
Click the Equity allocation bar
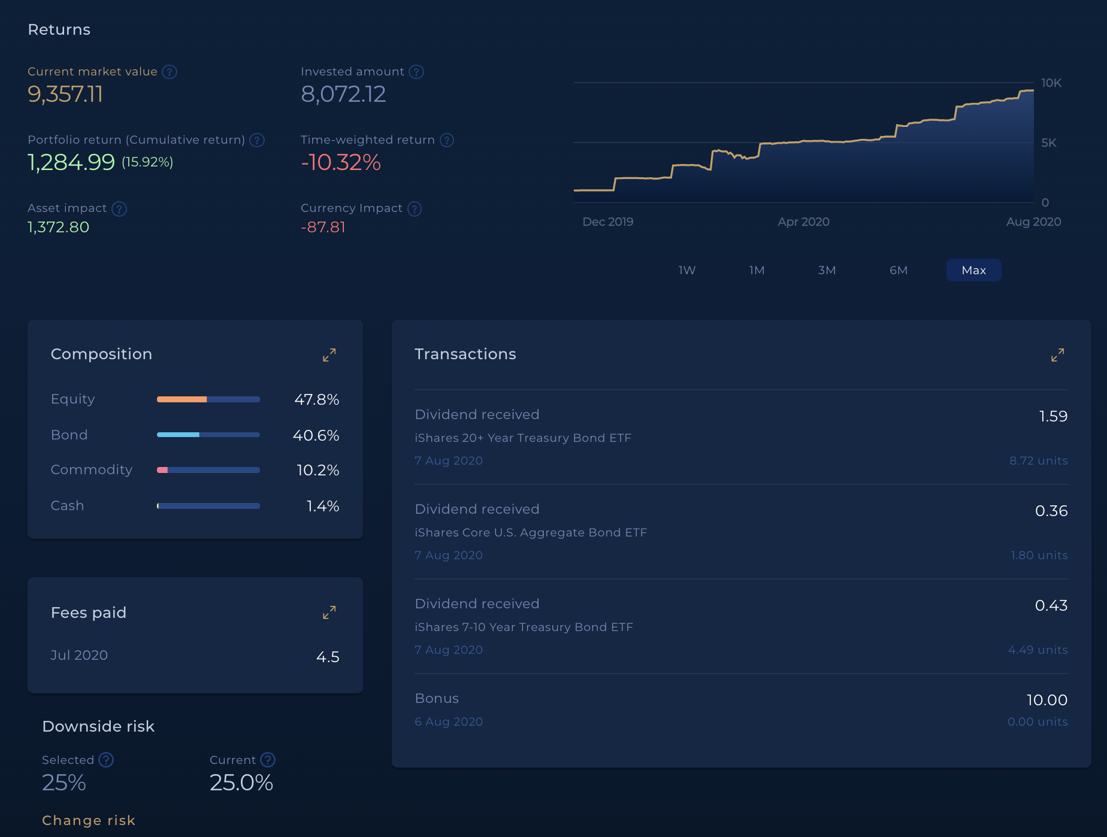click(x=208, y=399)
